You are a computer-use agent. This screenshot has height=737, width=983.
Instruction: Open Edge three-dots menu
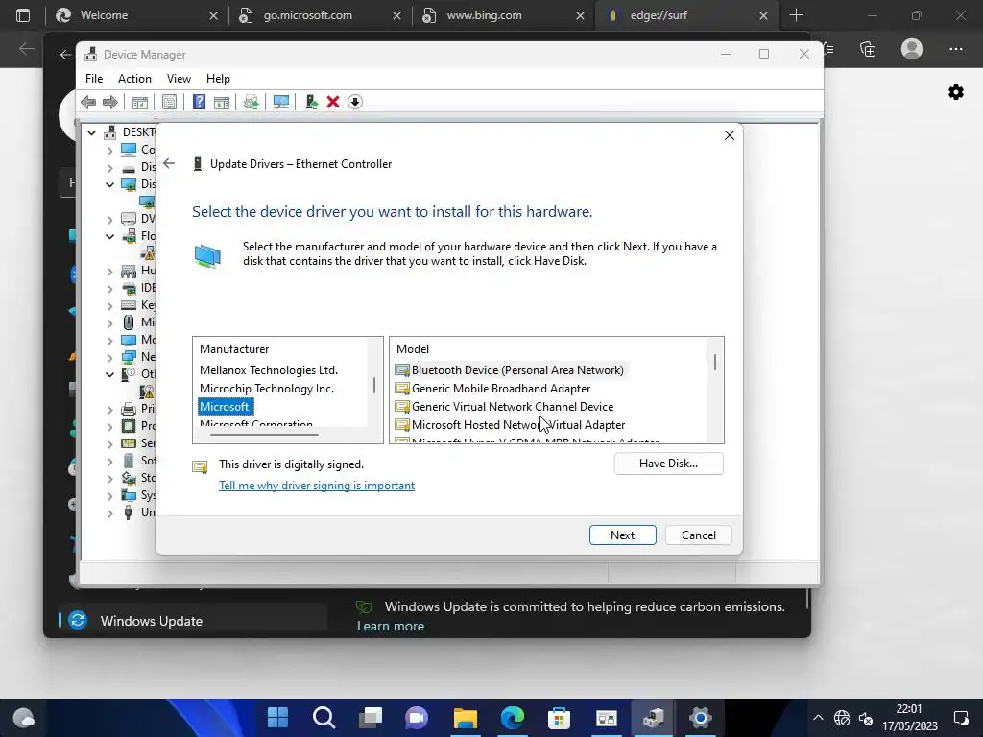click(x=955, y=49)
